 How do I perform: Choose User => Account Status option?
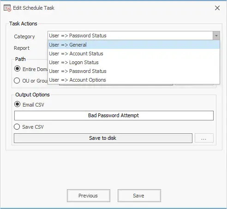134,54
